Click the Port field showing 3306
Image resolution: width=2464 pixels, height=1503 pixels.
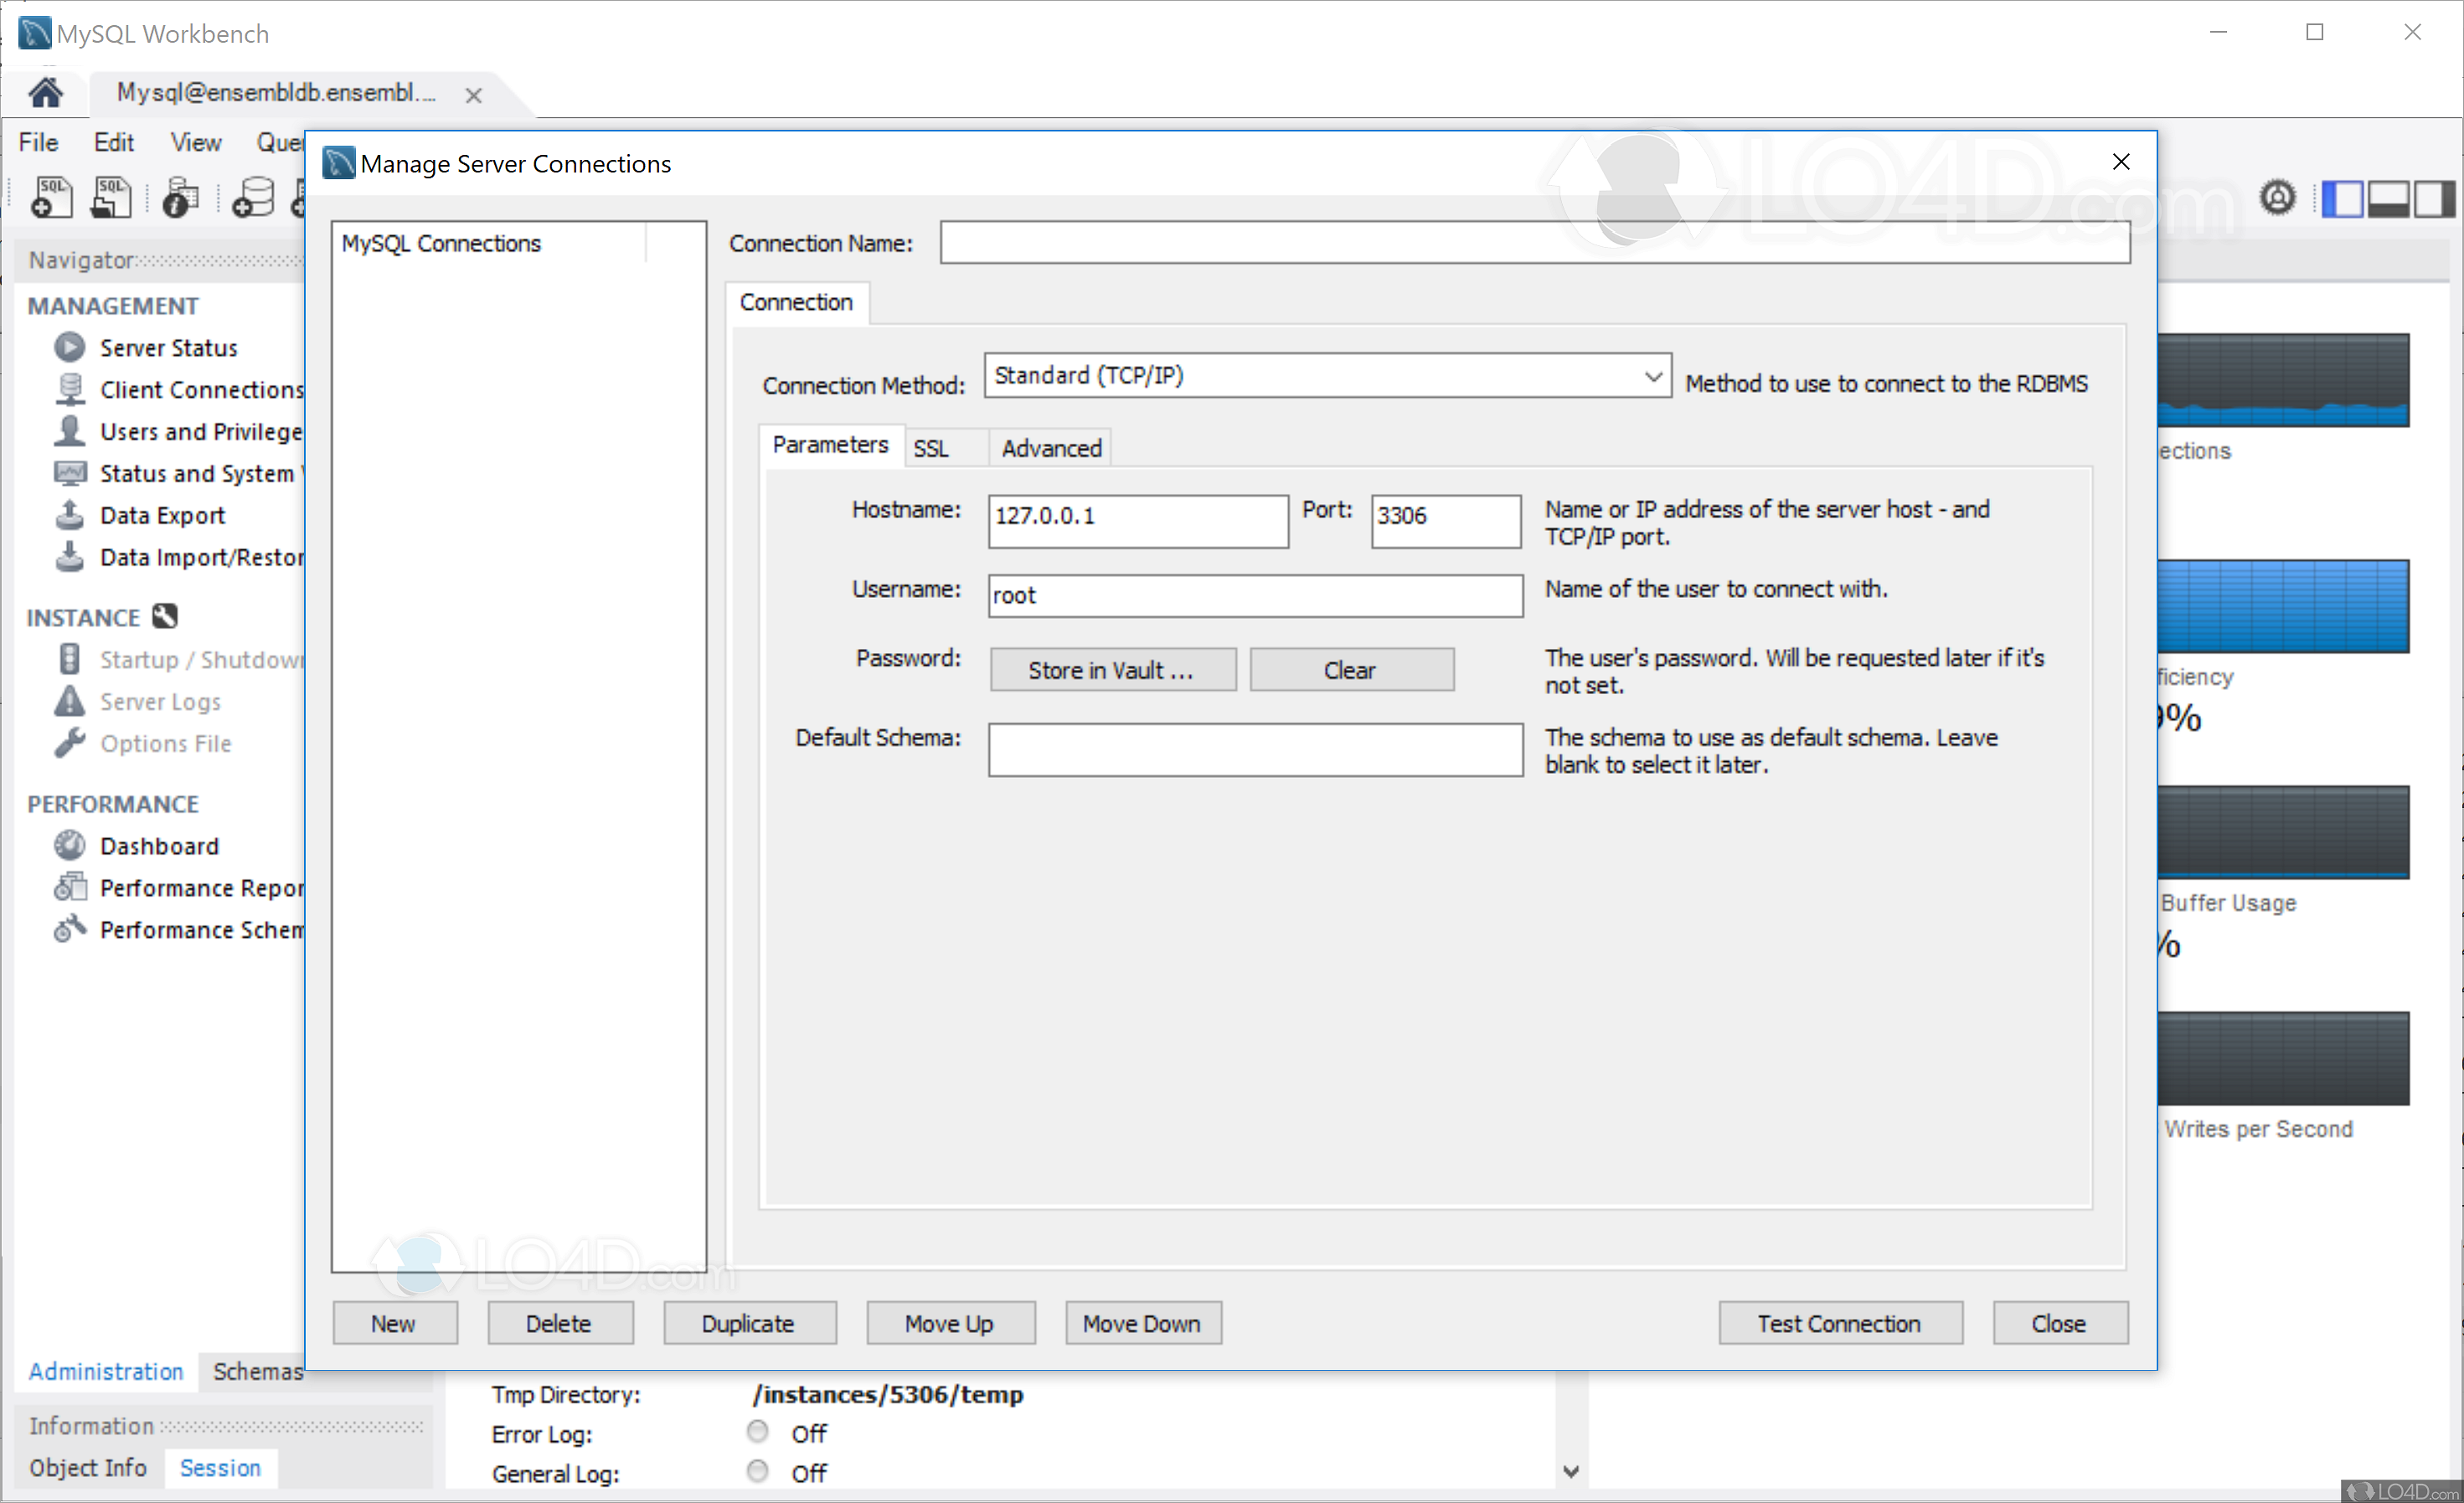tap(1446, 521)
